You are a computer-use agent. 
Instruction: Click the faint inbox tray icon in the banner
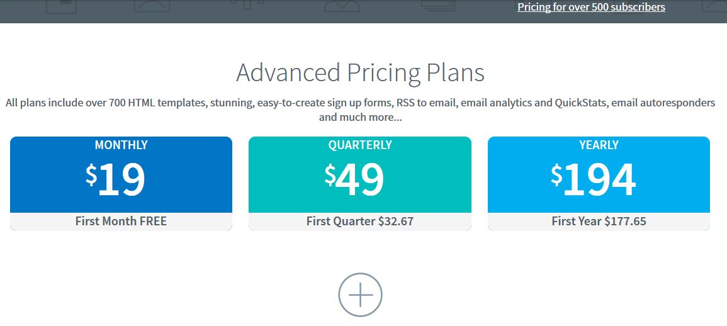pyautogui.click(x=342, y=6)
